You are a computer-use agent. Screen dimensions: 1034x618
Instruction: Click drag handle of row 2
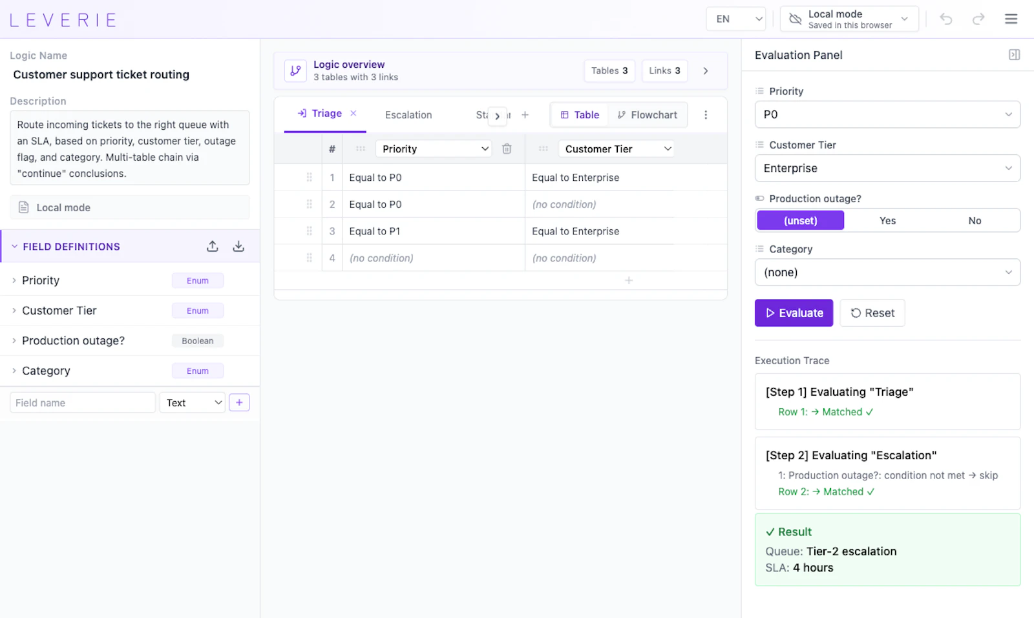[309, 204]
